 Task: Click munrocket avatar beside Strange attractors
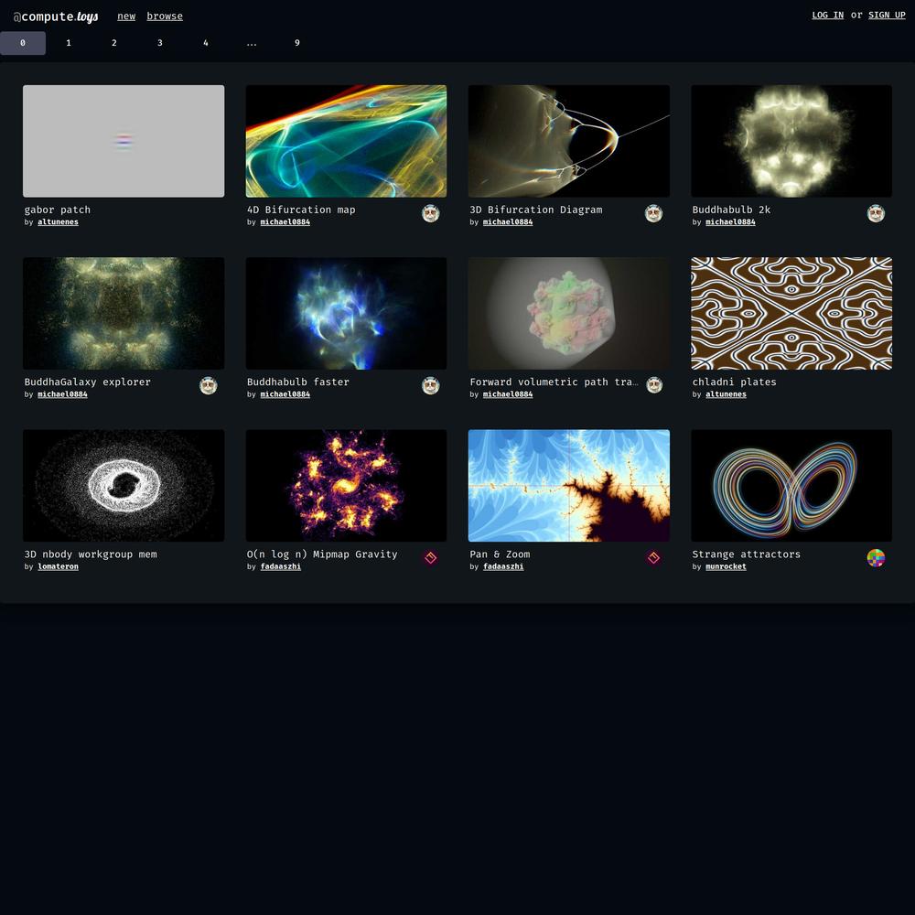pyautogui.click(x=876, y=558)
